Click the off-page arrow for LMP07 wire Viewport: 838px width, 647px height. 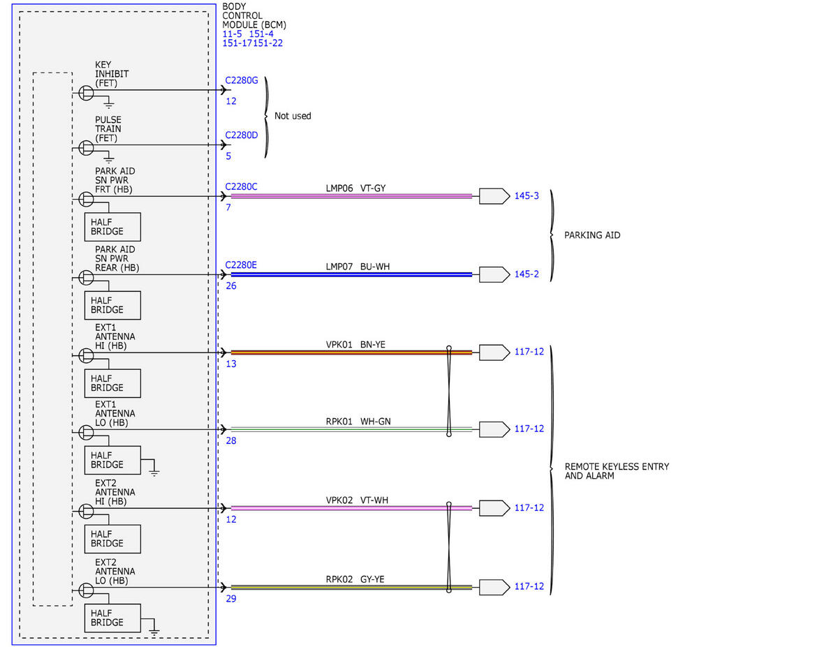[494, 274]
